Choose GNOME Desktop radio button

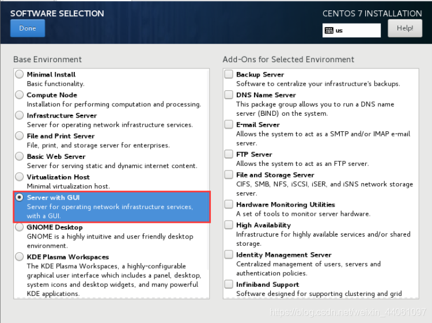[x=19, y=227]
